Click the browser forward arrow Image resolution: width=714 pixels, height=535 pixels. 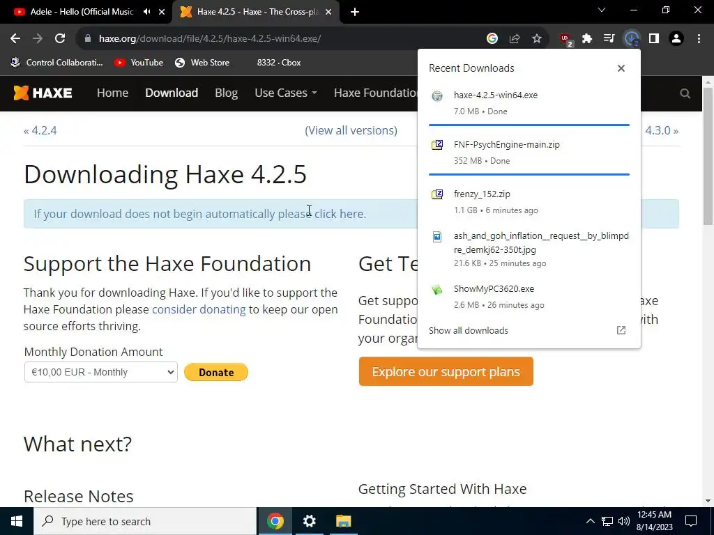tap(38, 39)
